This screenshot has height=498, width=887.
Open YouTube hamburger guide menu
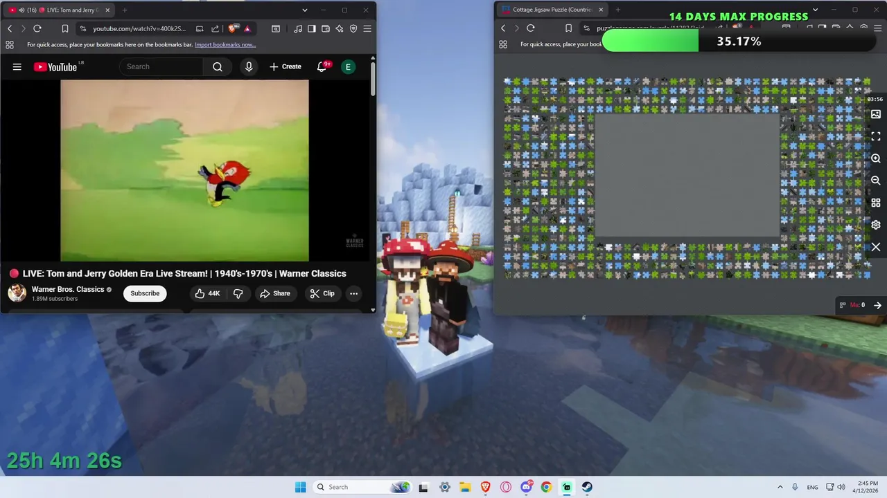17,66
